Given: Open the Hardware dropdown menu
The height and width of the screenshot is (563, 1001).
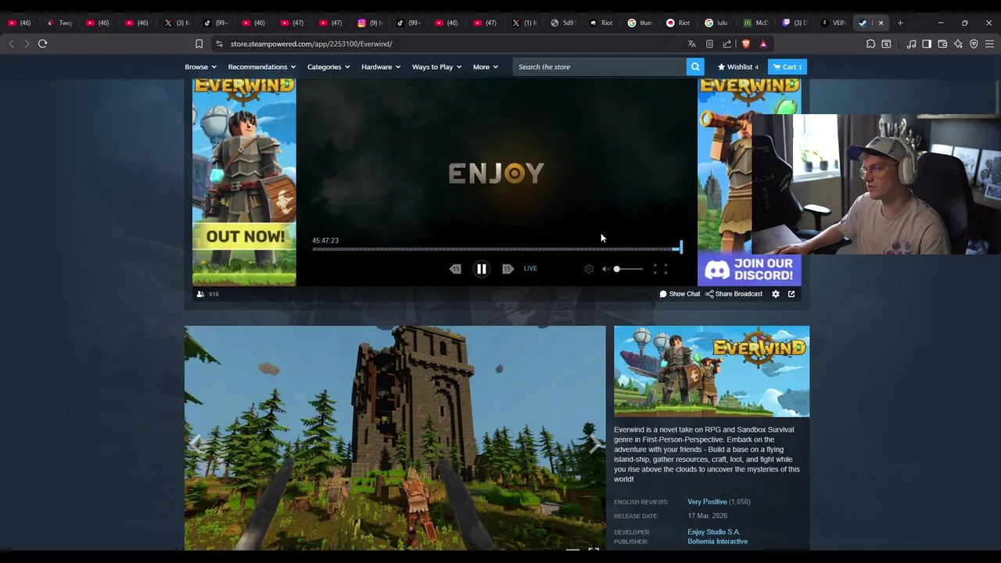Looking at the screenshot, I should (x=381, y=67).
